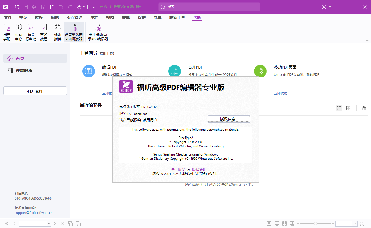Switch to the 主页 tab
This screenshot has width=371, height=228.
pyautogui.click(x=23, y=17)
